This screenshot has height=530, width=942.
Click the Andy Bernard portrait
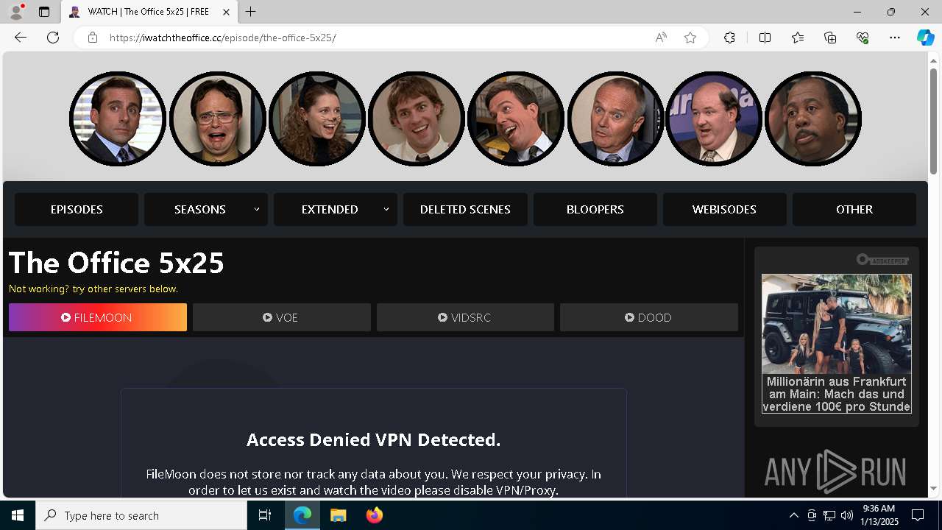516,119
